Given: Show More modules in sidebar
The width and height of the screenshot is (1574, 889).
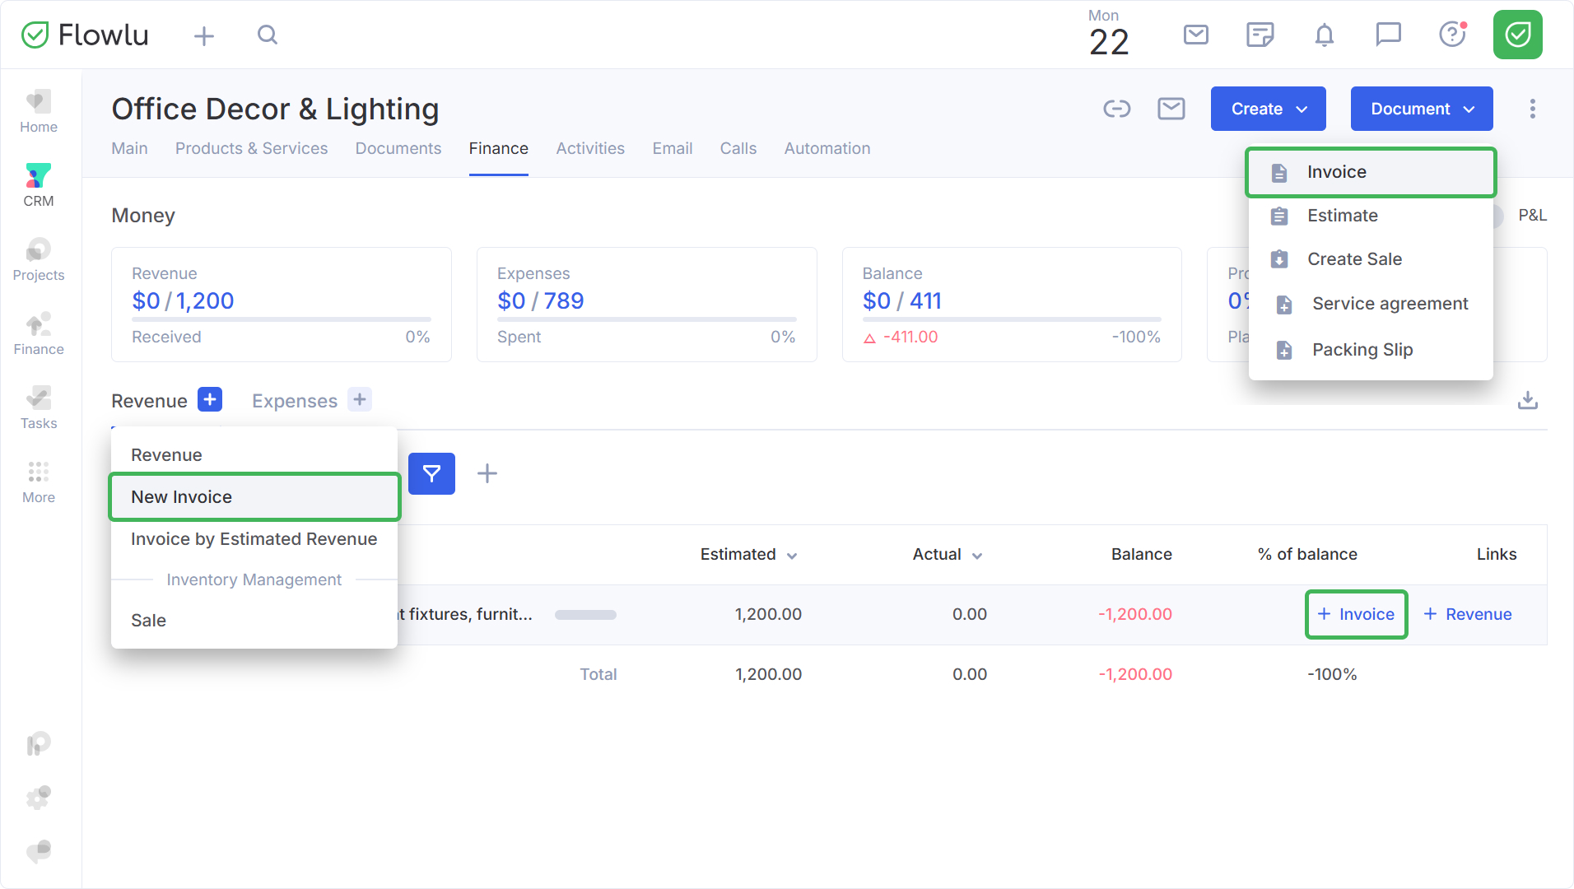Looking at the screenshot, I should tap(39, 482).
